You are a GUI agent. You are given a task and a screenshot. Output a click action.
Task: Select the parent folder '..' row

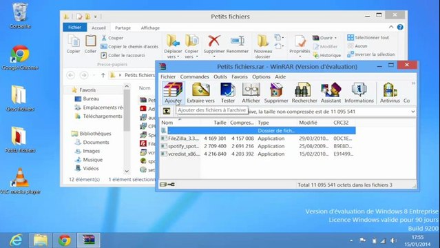[258, 131]
